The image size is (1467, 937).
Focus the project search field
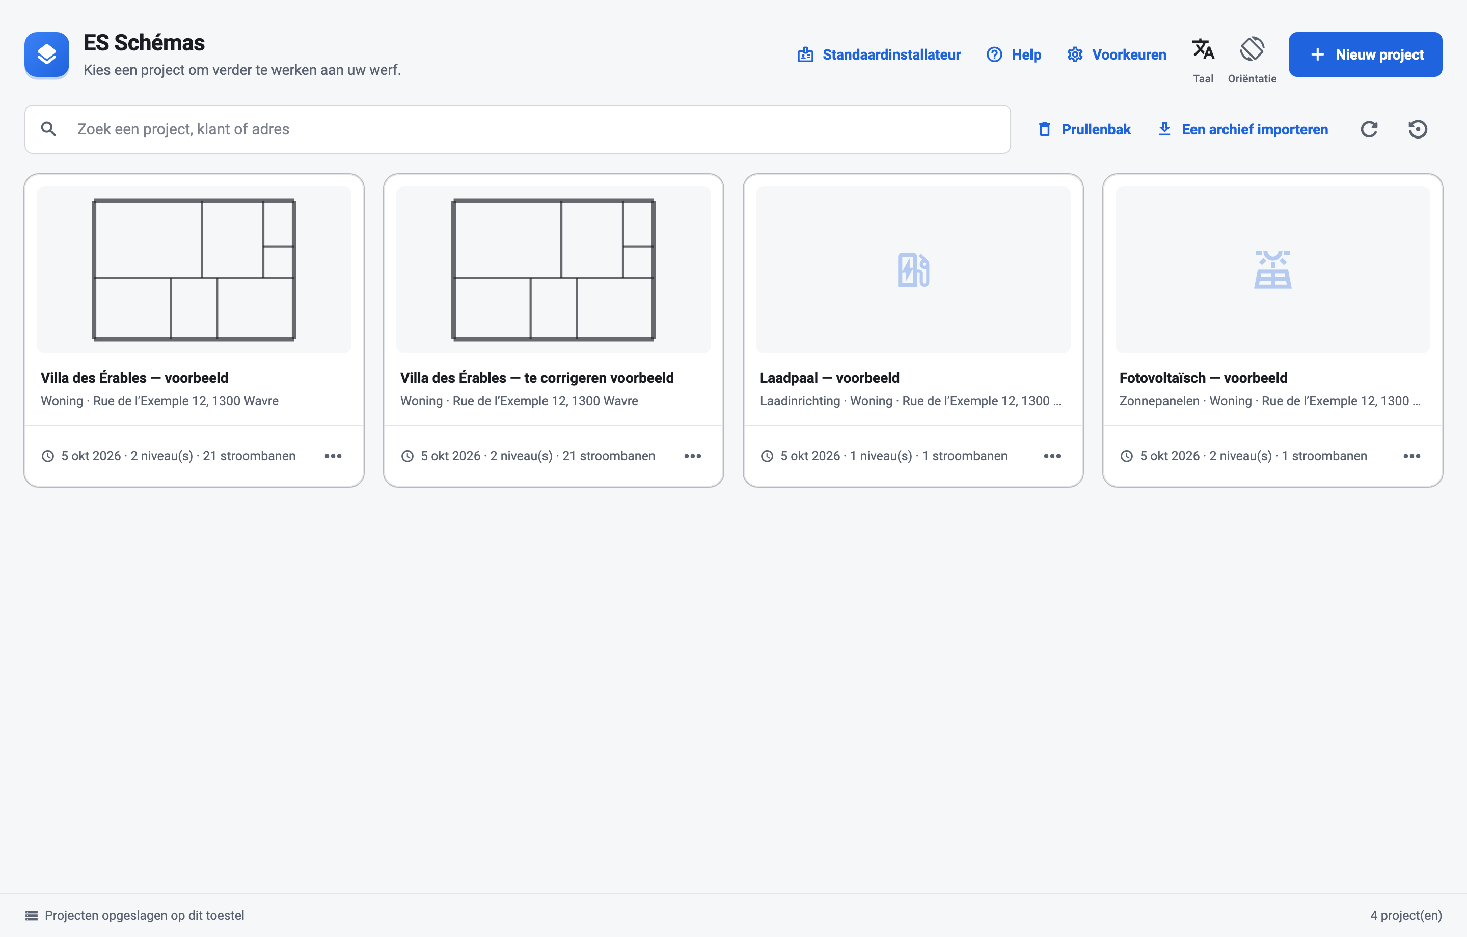(x=517, y=129)
